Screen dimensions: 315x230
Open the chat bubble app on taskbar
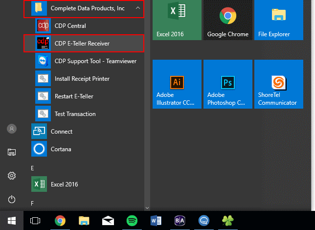coord(204,221)
